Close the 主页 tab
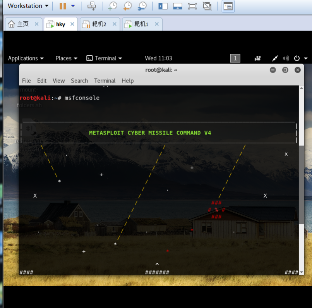 (x=37, y=24)
